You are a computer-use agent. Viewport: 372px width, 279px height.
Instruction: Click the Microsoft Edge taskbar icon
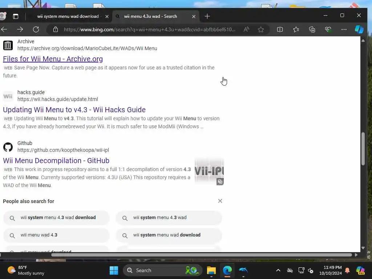pos(227,270)
